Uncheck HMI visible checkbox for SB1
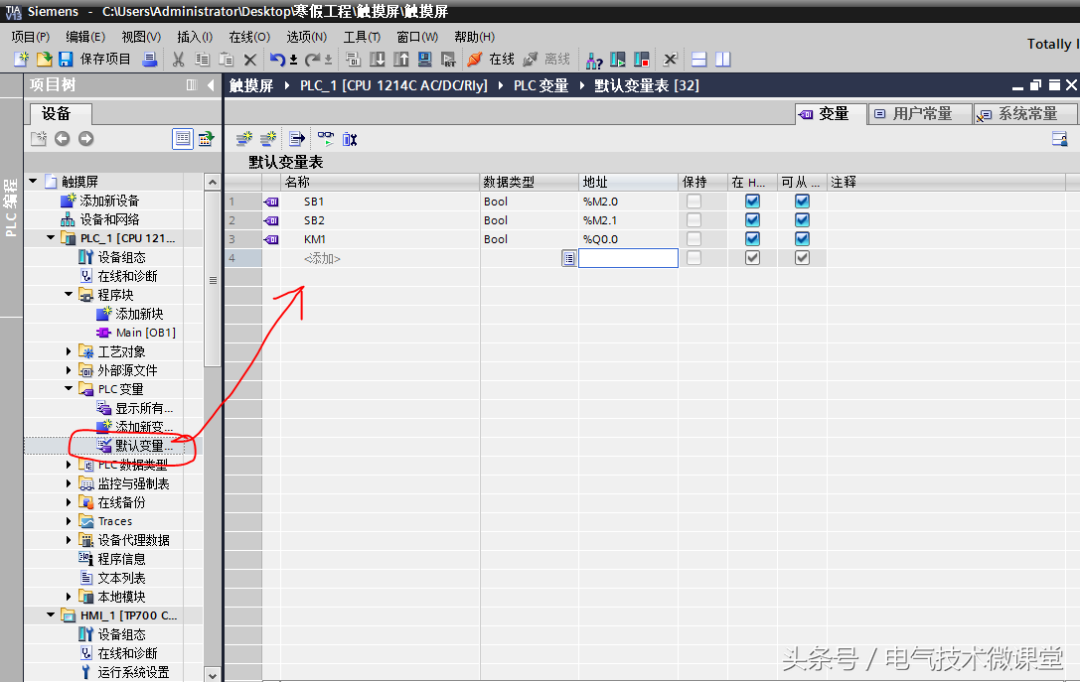 pyautogui.click(x=753, y=201)
